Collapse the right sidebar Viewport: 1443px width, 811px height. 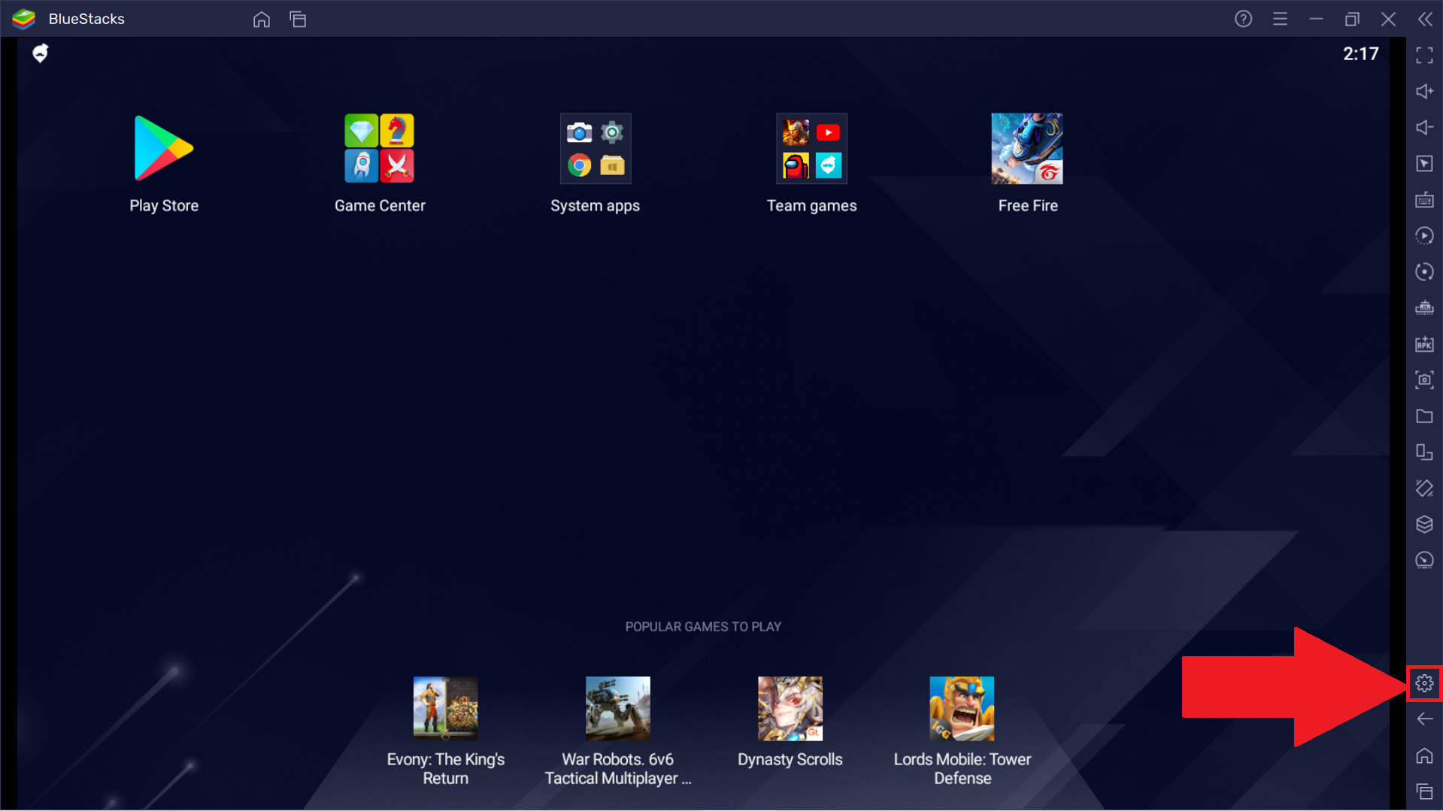(1425, 19)
